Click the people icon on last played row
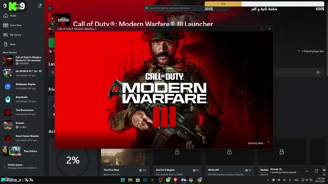The image size is (328, 184). (x=319, y=72)
